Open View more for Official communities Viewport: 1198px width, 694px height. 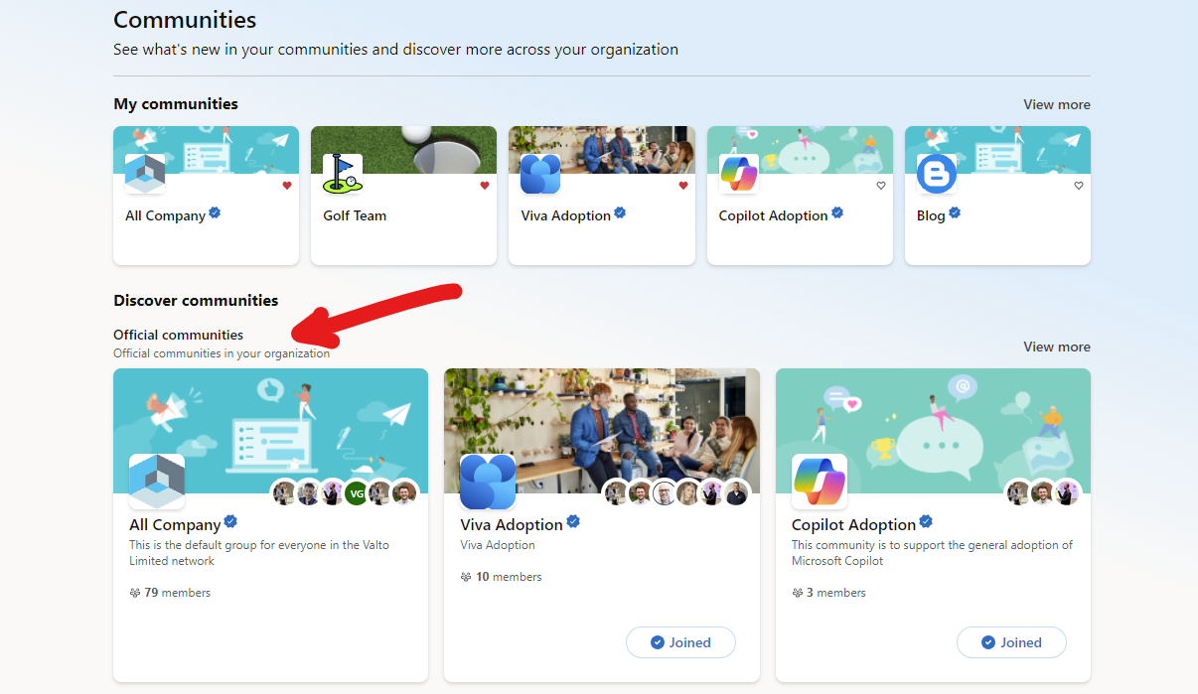[x=1057, y=347]
